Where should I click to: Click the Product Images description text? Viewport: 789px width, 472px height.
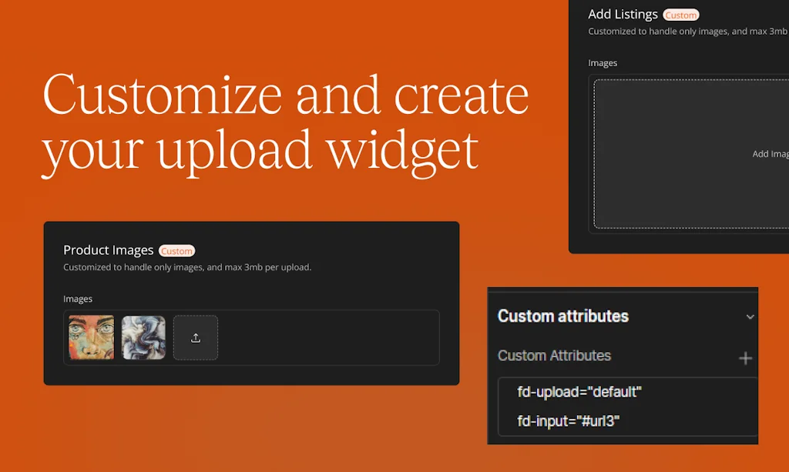click(x=186, y=268)
